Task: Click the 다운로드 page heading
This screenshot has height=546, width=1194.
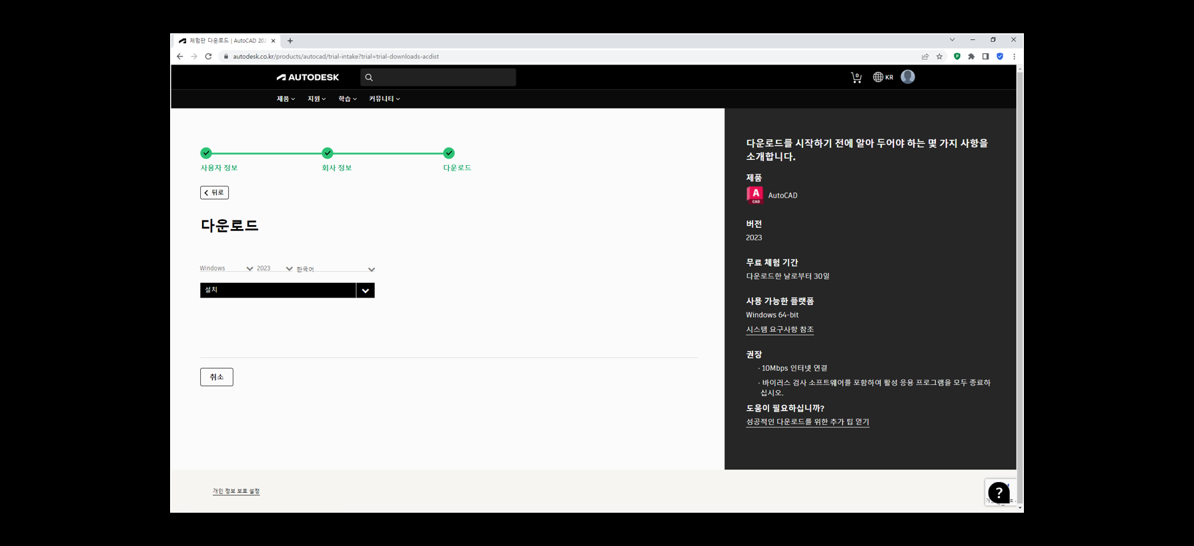Action: click(229, 225)
